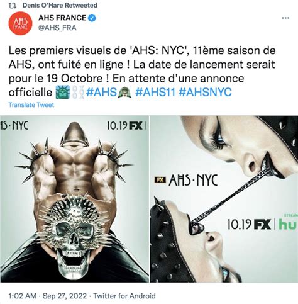Open the AHS FRANCE display name

pyautogui.click(x=62, y=18)
